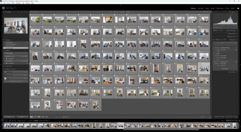Open the Develop module

[201, 8]
